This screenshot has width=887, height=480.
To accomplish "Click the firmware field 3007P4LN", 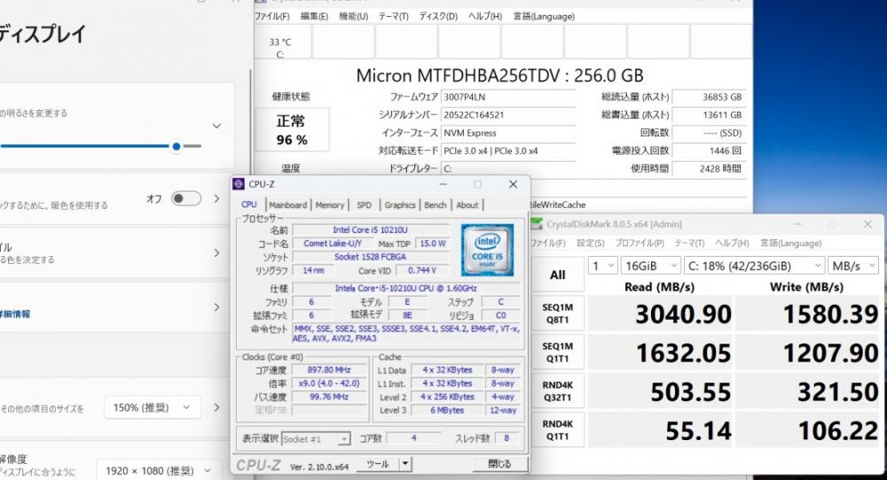I will click(508, 97).
